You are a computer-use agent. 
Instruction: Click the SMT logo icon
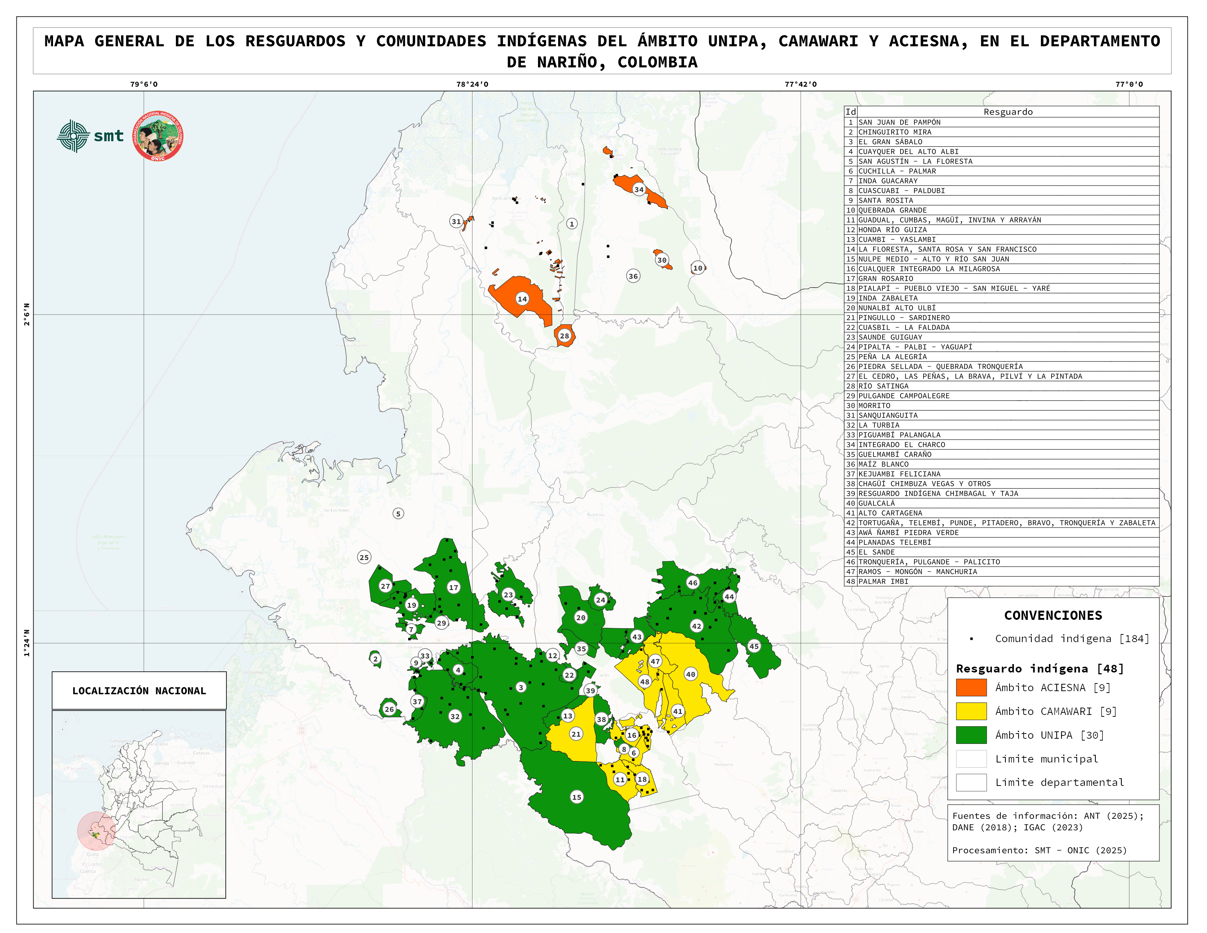tap(73, 136)
